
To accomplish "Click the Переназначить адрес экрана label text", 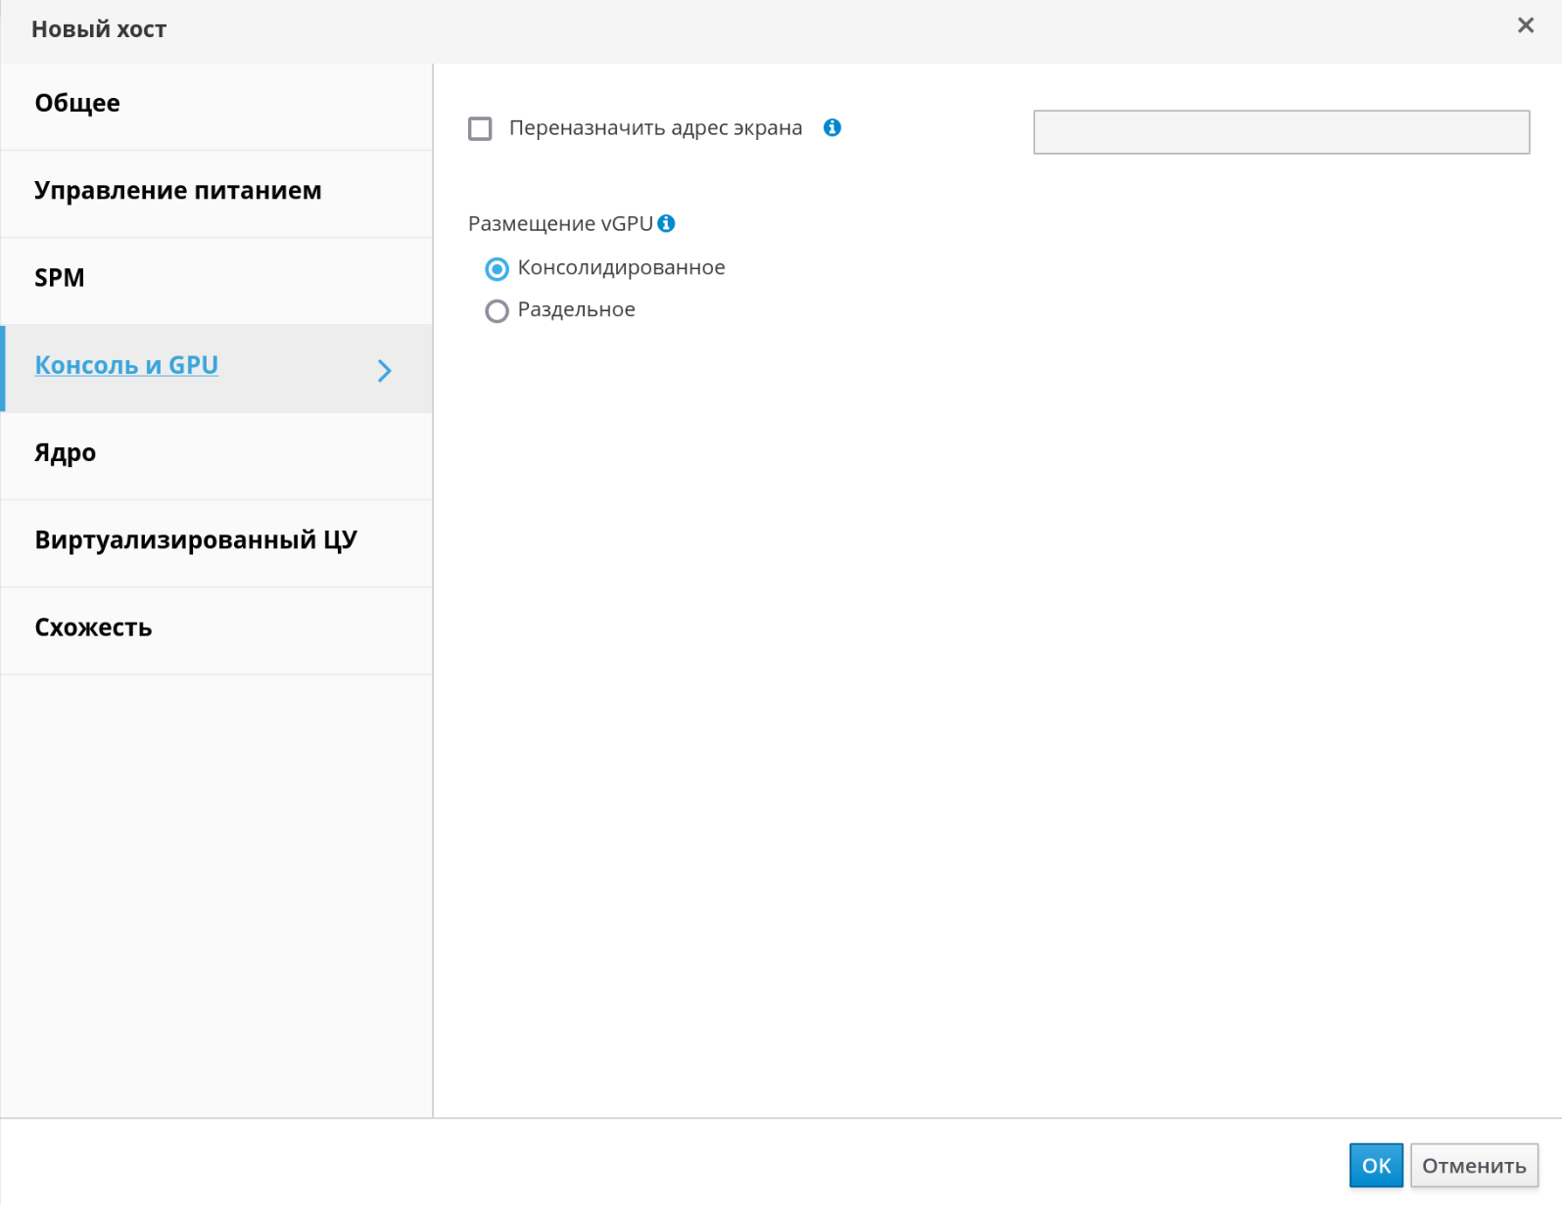I will pos(655,128).
